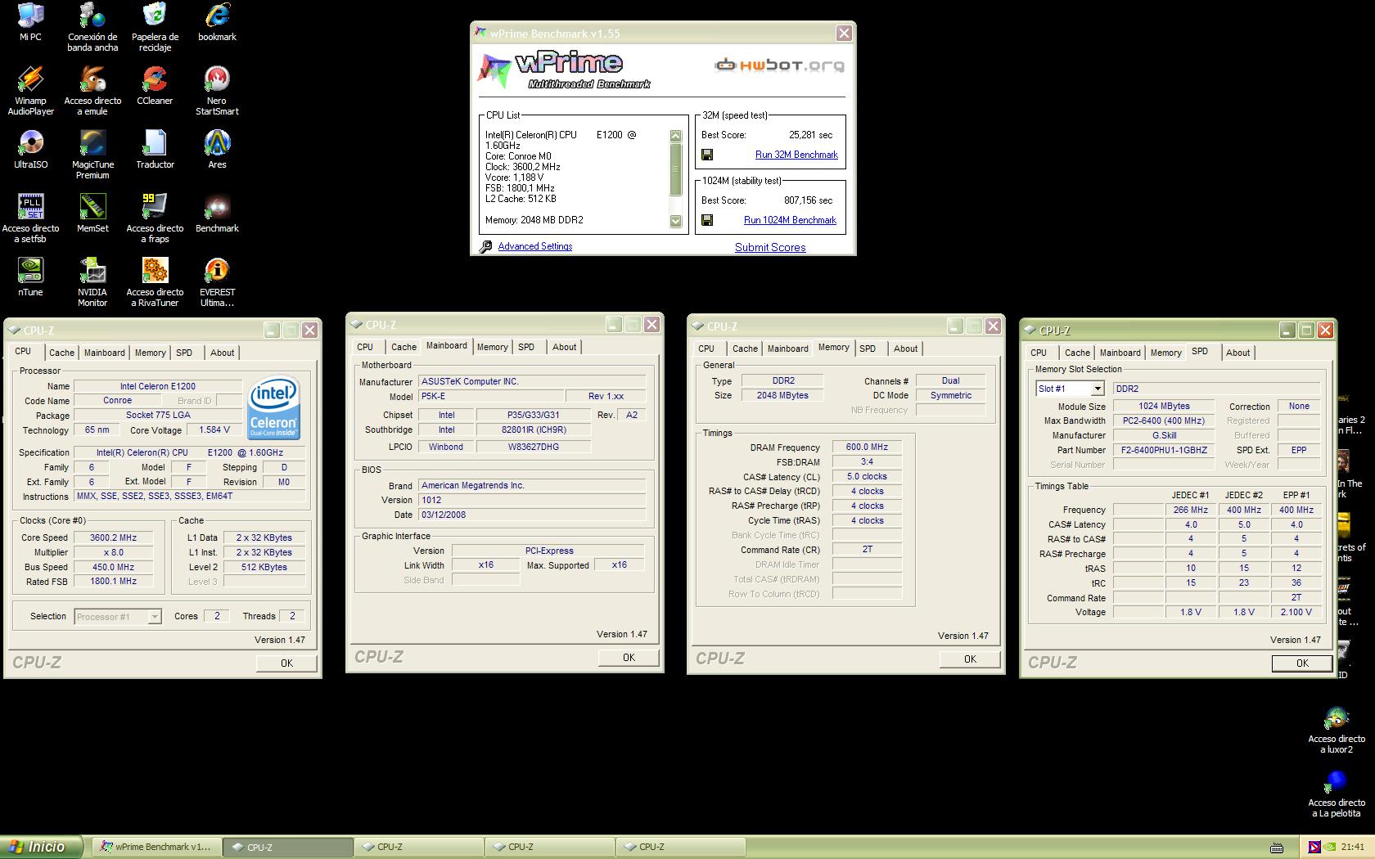
Task: Open Memory tab in Mainboard CPU-Z window
Action: [492, 347]
